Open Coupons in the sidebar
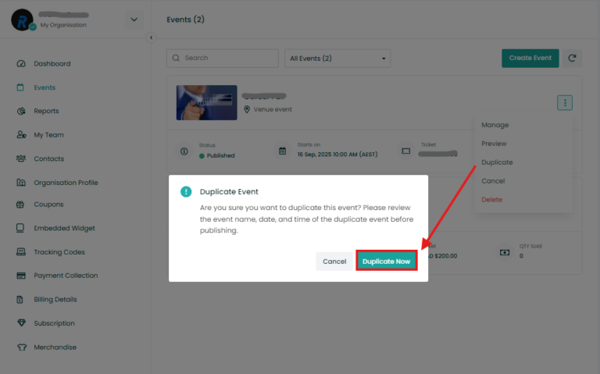Image resolution: width=600 pixels, height=374 pixels. click(x=48, y=205)
